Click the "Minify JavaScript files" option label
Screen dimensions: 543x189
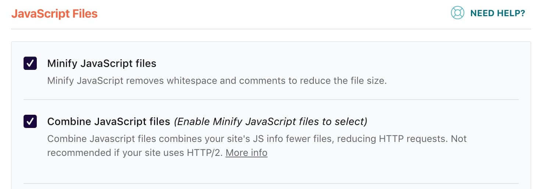pyautogui.click(x=102, y=64)
